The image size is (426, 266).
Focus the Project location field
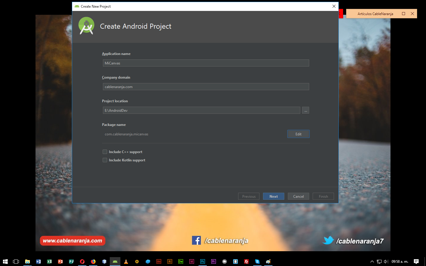click(201, 111)
